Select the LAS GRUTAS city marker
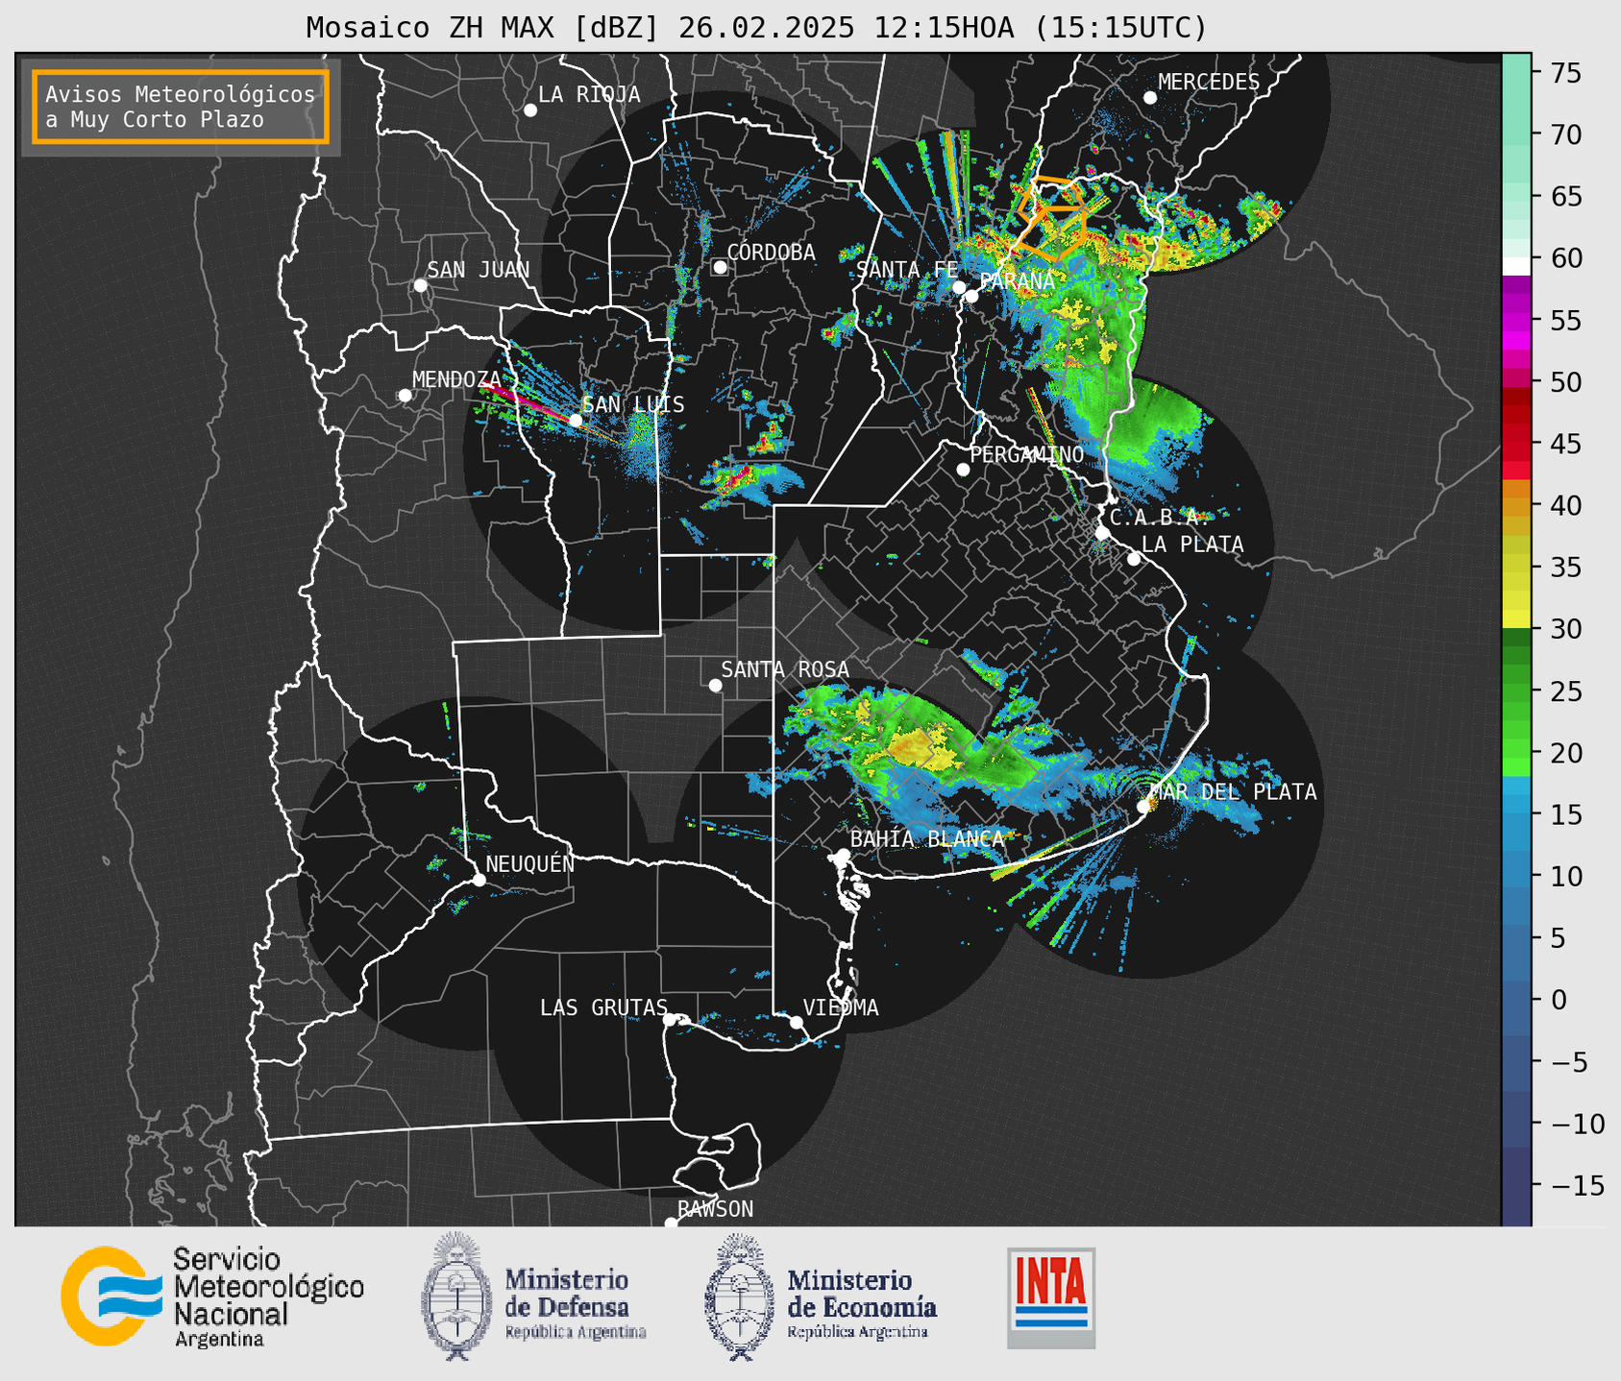This screenshot has width=1621, height=1381. pos(671,1020)
